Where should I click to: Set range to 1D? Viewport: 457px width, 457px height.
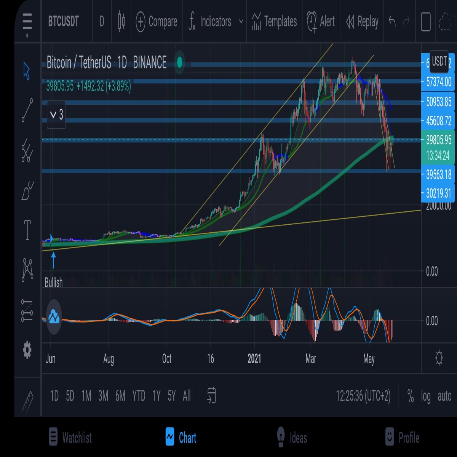pyautogui.click(x=54, y=396)
